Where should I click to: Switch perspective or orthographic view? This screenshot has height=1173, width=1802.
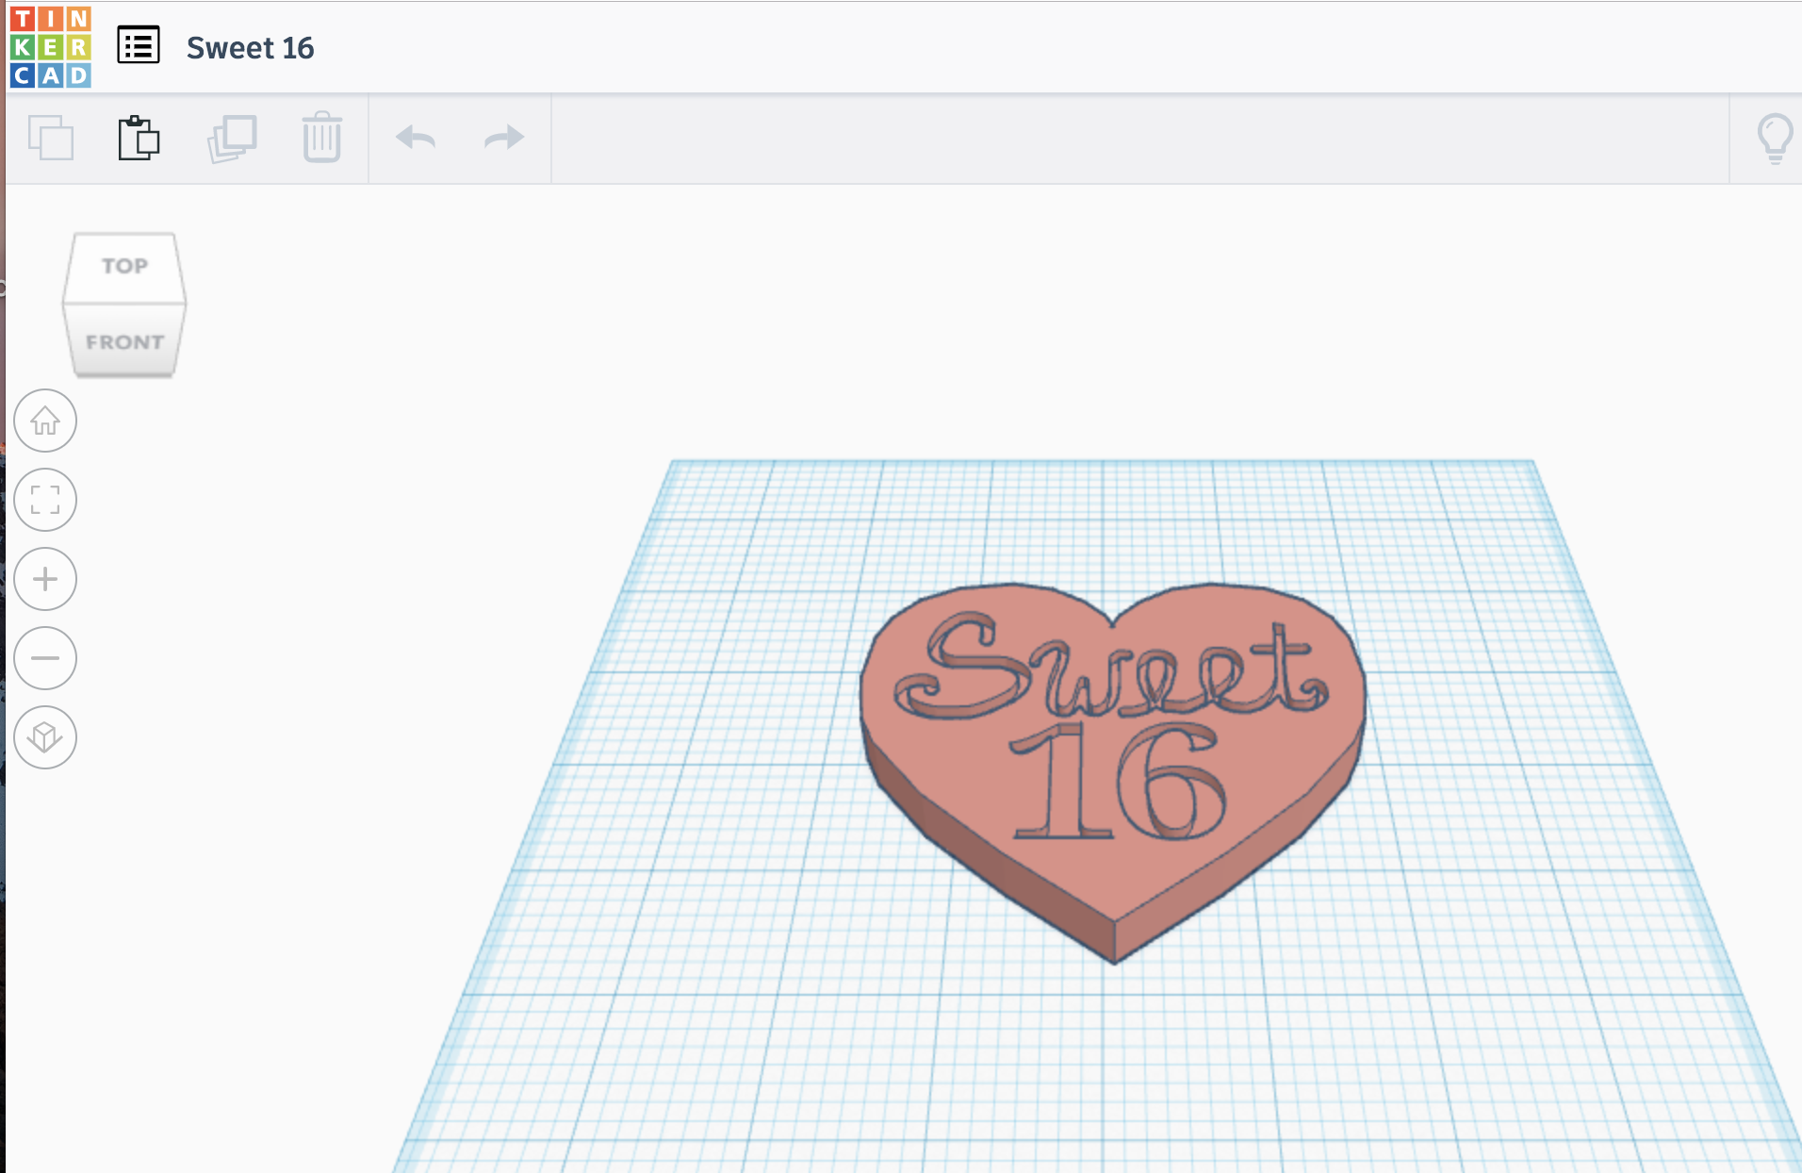tap(45, 737)
